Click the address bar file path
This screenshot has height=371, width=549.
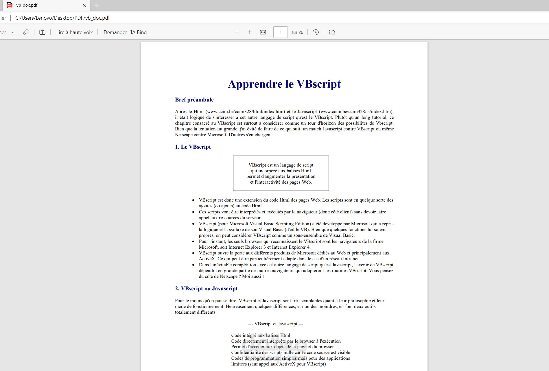click(62, 18)
